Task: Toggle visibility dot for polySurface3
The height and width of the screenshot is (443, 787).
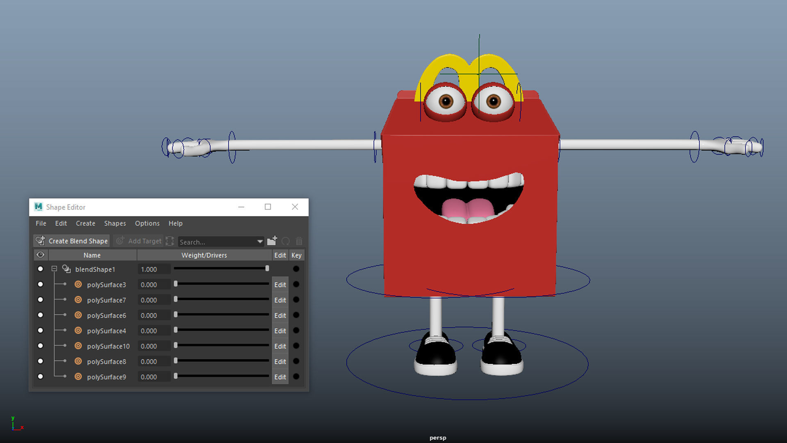Action: (x=40, y=284)
